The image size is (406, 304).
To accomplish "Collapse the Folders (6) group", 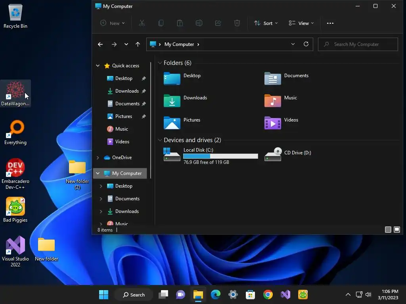I will 160,63.
